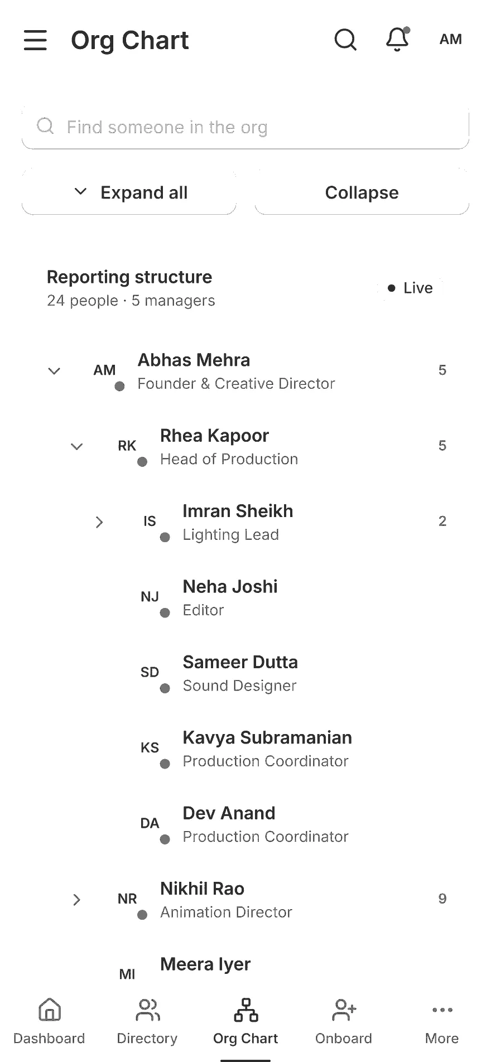Open notifications bell
The width and height of the screenshot is (491, 1062).
[x=398, y=39]
